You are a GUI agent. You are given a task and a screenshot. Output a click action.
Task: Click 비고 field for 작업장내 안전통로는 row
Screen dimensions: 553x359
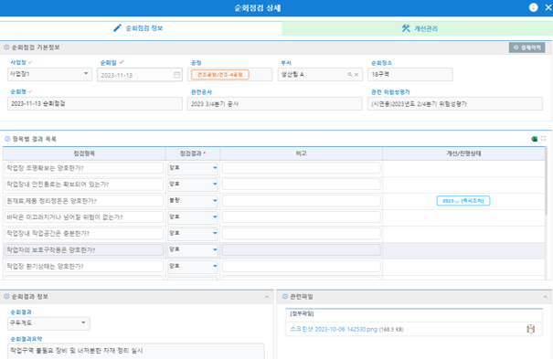pyautogui.click(x=302, y=185)
